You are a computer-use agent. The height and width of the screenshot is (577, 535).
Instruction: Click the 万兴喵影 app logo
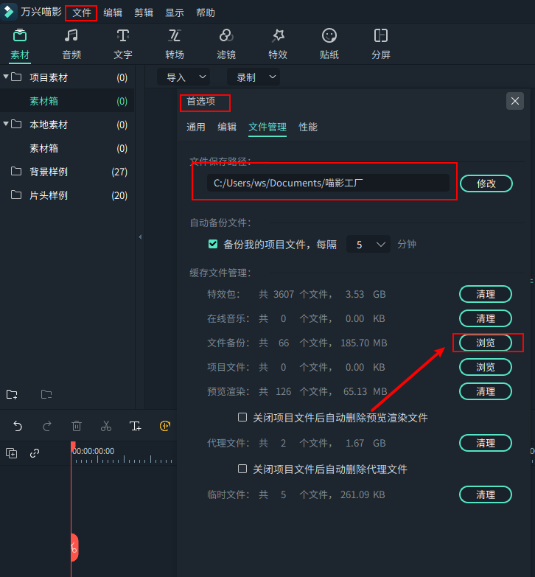(8, 12)
